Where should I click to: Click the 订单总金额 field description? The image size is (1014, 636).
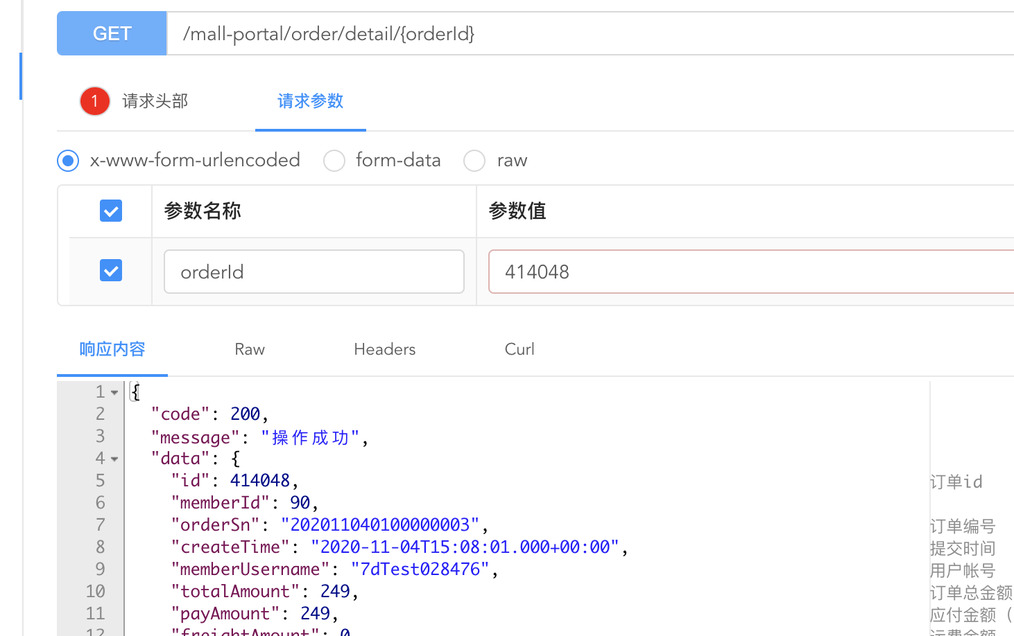(x=971, y=592)
